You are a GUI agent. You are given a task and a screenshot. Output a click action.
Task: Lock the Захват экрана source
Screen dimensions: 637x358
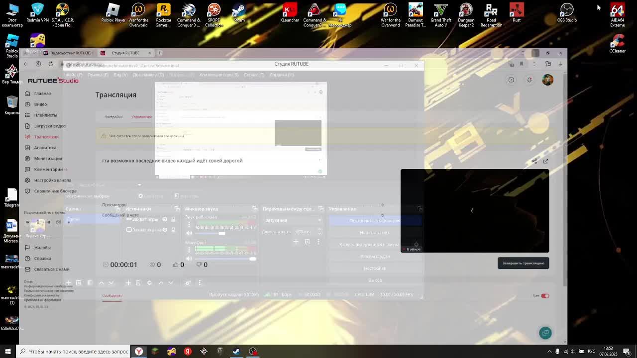pos(174,230)
